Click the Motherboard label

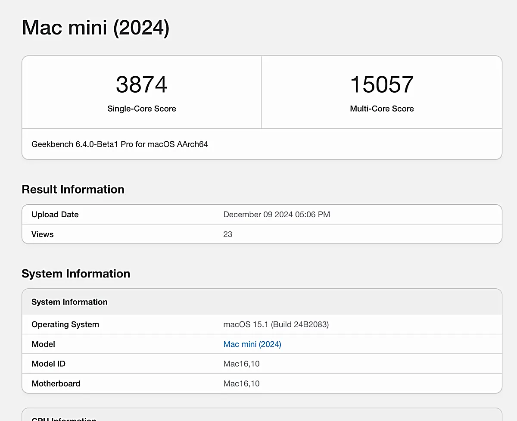(56, 384)
